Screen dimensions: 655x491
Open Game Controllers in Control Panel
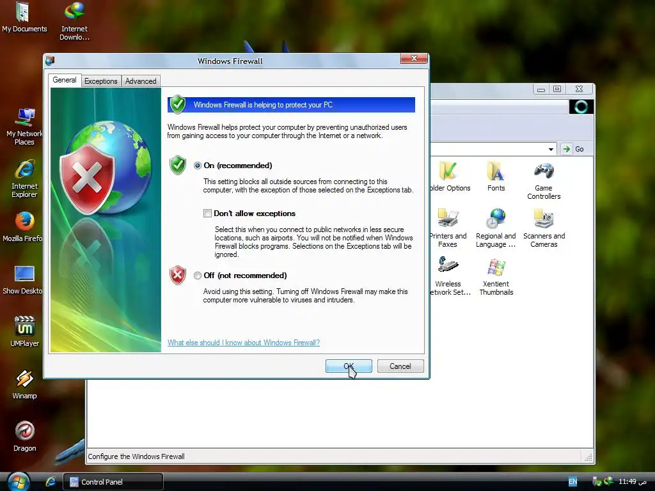544,181
